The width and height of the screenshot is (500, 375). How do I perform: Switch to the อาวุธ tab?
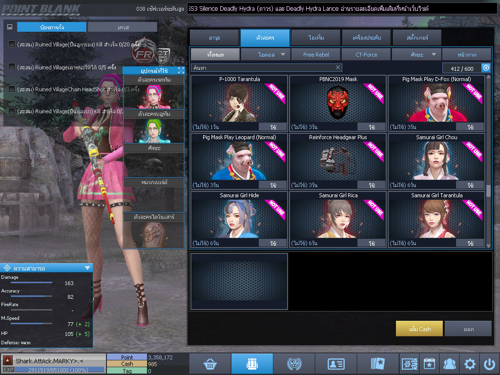point(214,38)
